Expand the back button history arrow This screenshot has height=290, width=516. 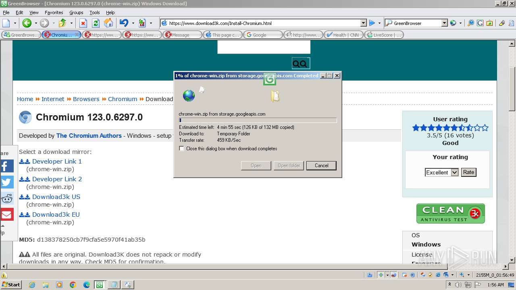35,23
